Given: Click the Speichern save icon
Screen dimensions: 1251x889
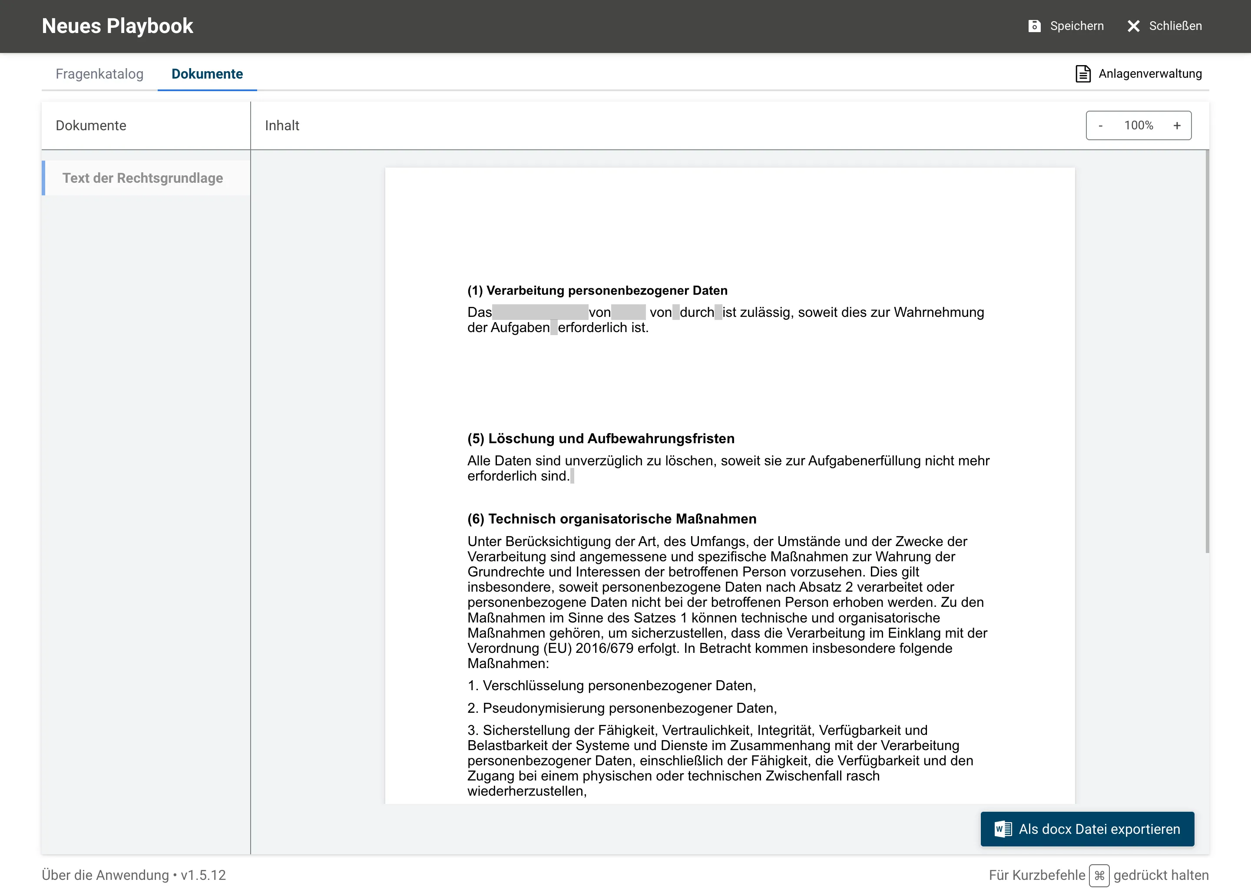Looking at the screenshot, I should [x=1034, y=26].
